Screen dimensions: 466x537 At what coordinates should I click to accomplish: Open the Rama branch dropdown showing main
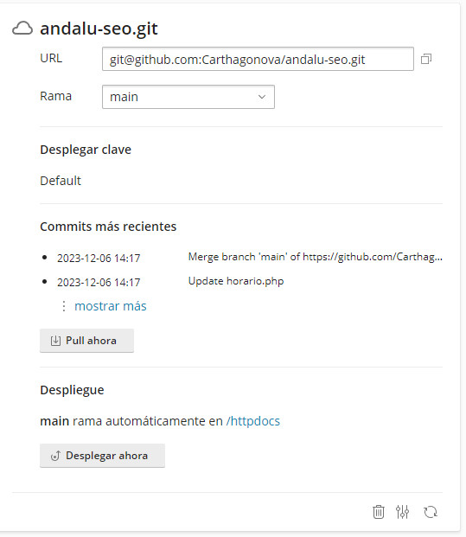coord(188,97)
